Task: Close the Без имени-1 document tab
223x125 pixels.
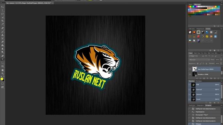Action: tap(53, 3)
